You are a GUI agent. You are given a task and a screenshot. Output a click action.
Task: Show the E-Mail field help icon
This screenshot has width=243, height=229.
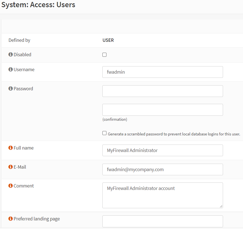click(x=11, y=167)
